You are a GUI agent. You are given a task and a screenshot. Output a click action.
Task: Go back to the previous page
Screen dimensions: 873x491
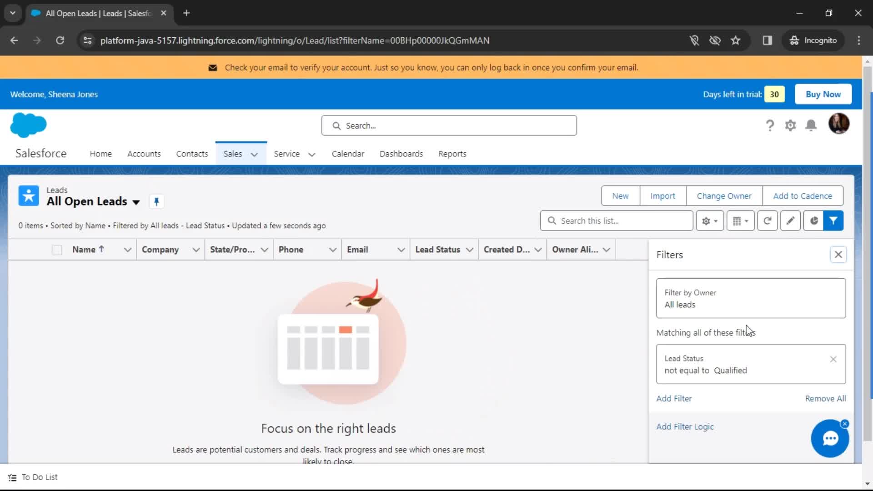(x=14, y=40)
